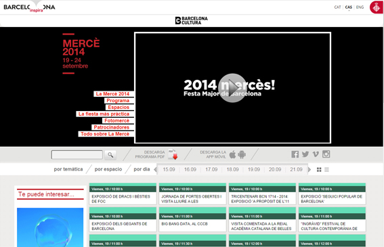The image size is (384, 247).
Task: Show earlier dates with left arrow
Action: pos(155,169)
